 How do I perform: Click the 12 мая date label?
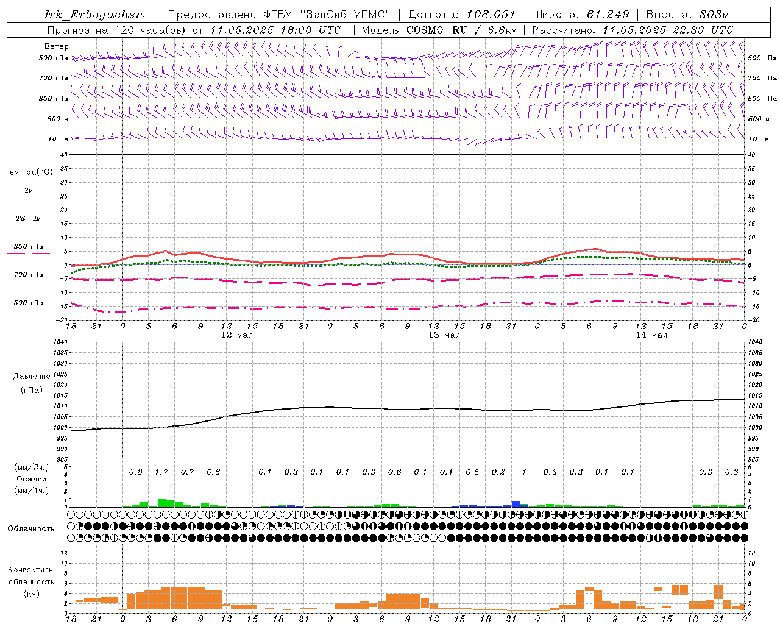[x=237, y=335]
